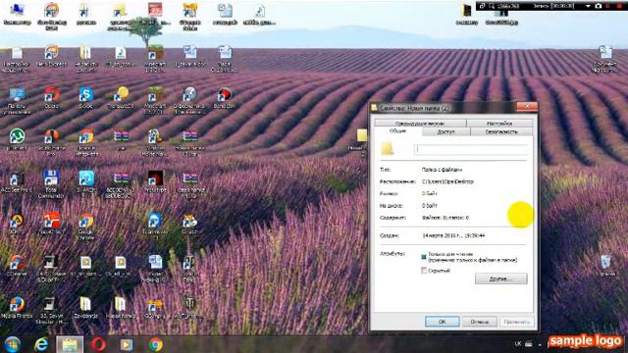
Task: Click the Отмена button
Action: [x=480, y=322]
